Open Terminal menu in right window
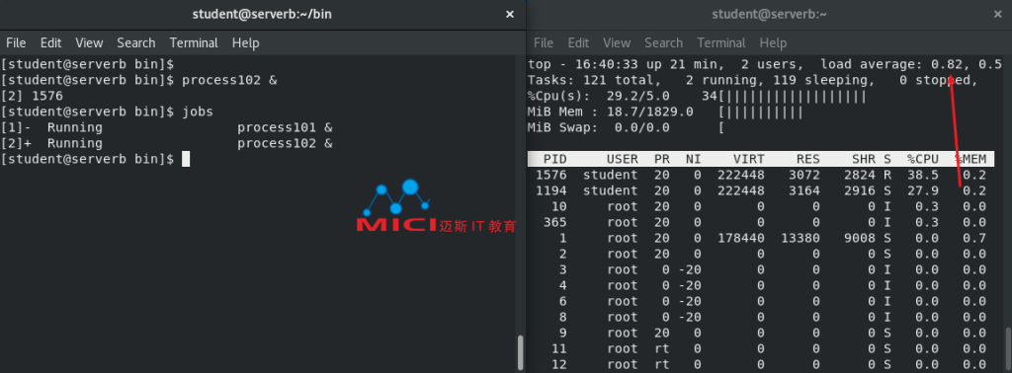The height and width of the screenshot is (373, 1012). (720, 43)
